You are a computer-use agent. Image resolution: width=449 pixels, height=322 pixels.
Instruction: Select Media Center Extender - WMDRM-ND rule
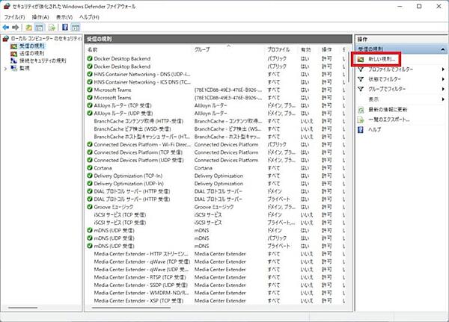pyautogui.click(x=141, y=293)
